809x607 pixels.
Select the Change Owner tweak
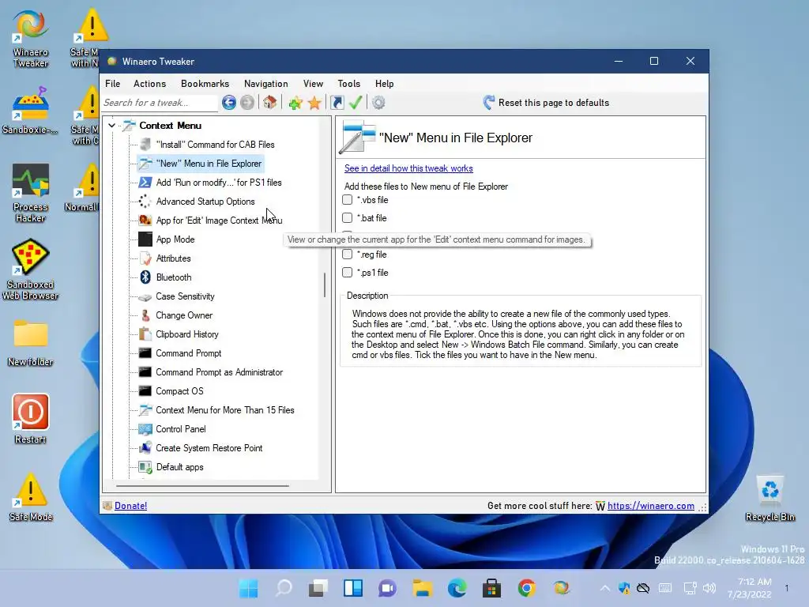(x=183, y=315)
